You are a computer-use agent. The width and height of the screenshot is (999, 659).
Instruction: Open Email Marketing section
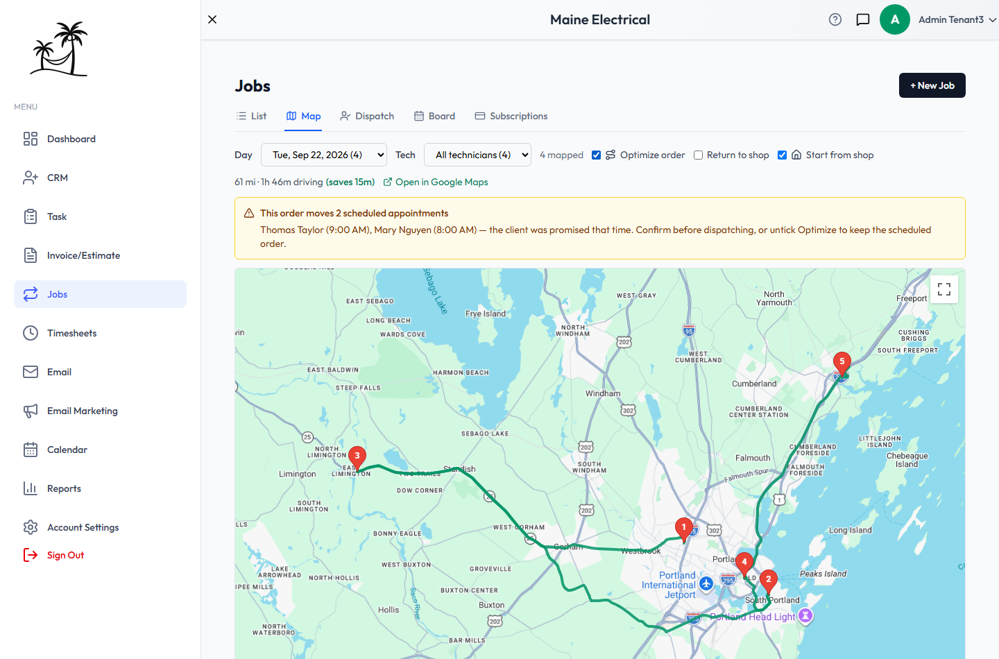[100, 411]
